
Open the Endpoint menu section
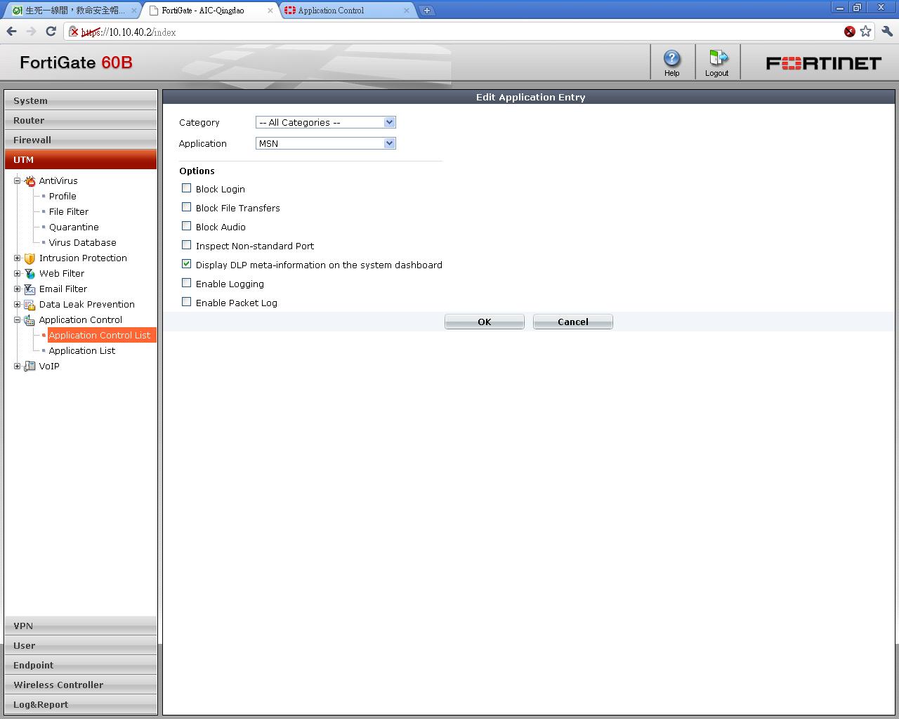(x=81, y=665)
